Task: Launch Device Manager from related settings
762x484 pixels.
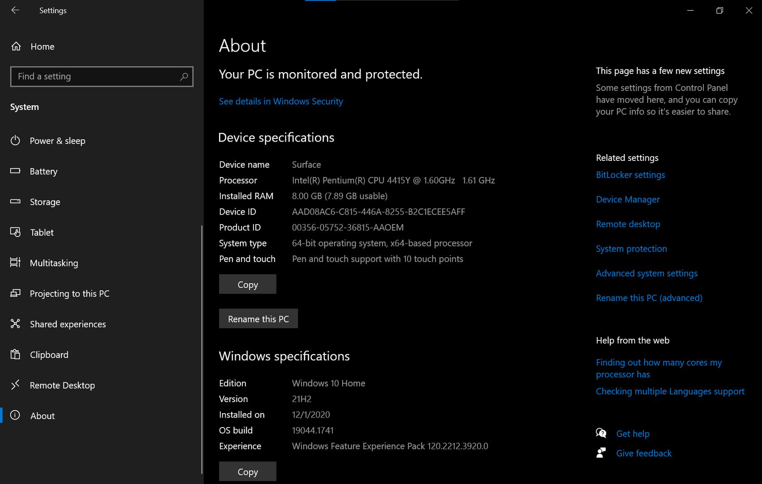Action: (x=628, y=199)
